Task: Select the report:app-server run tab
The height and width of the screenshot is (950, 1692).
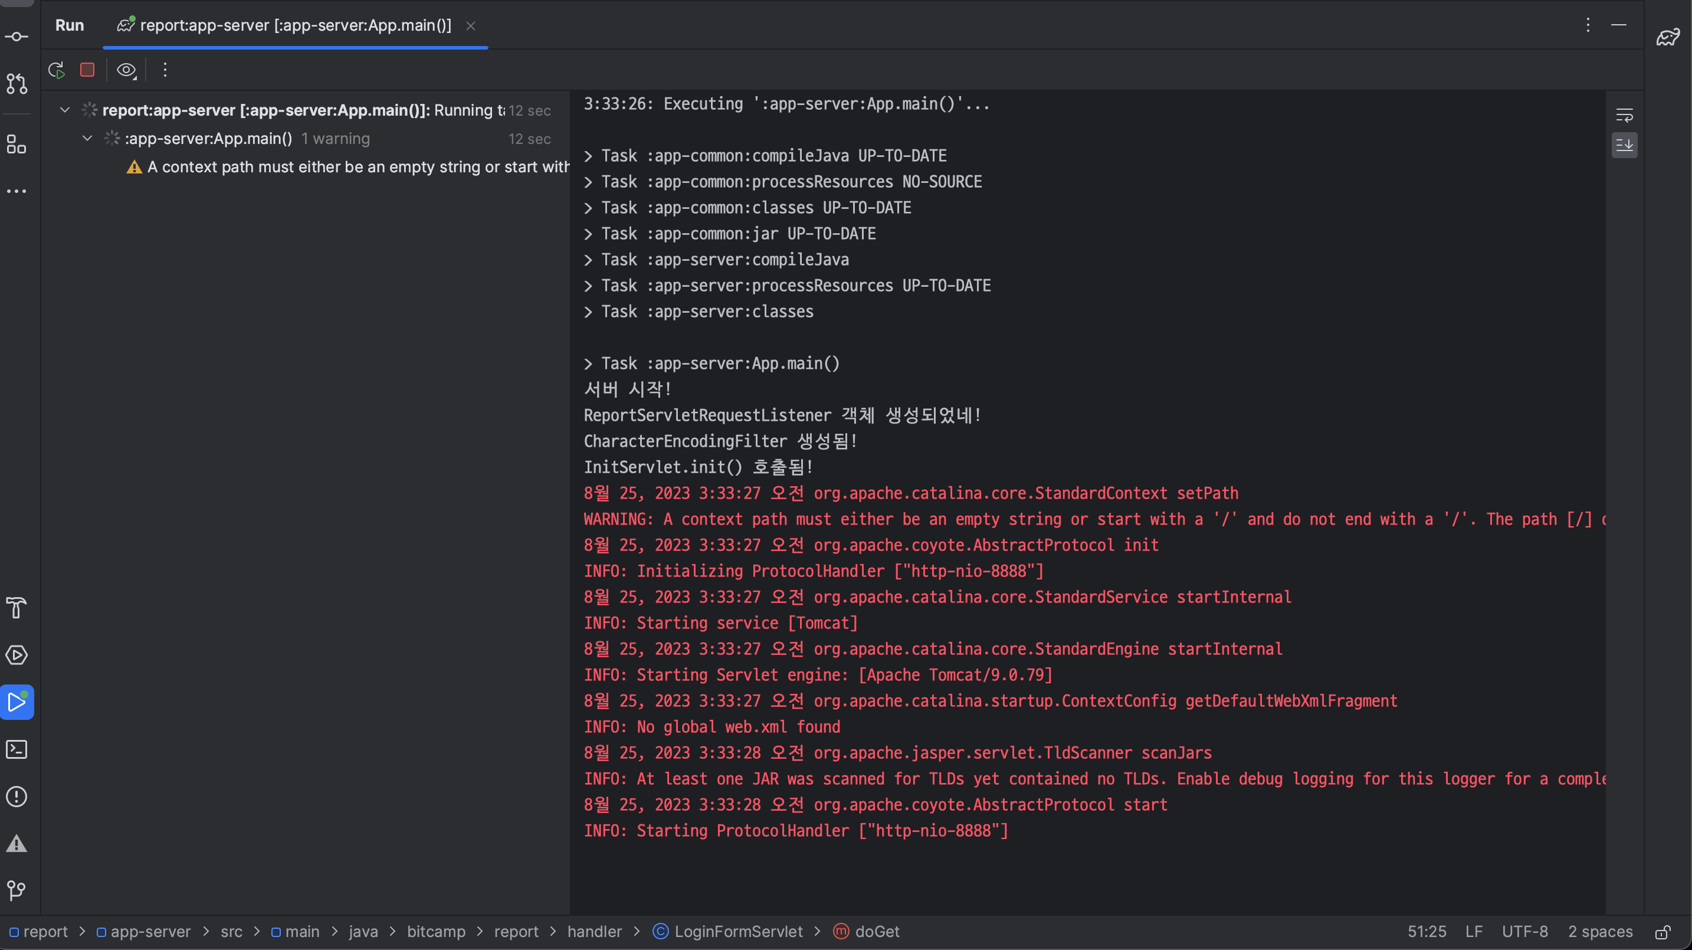Action: click(x=295, y=25)
